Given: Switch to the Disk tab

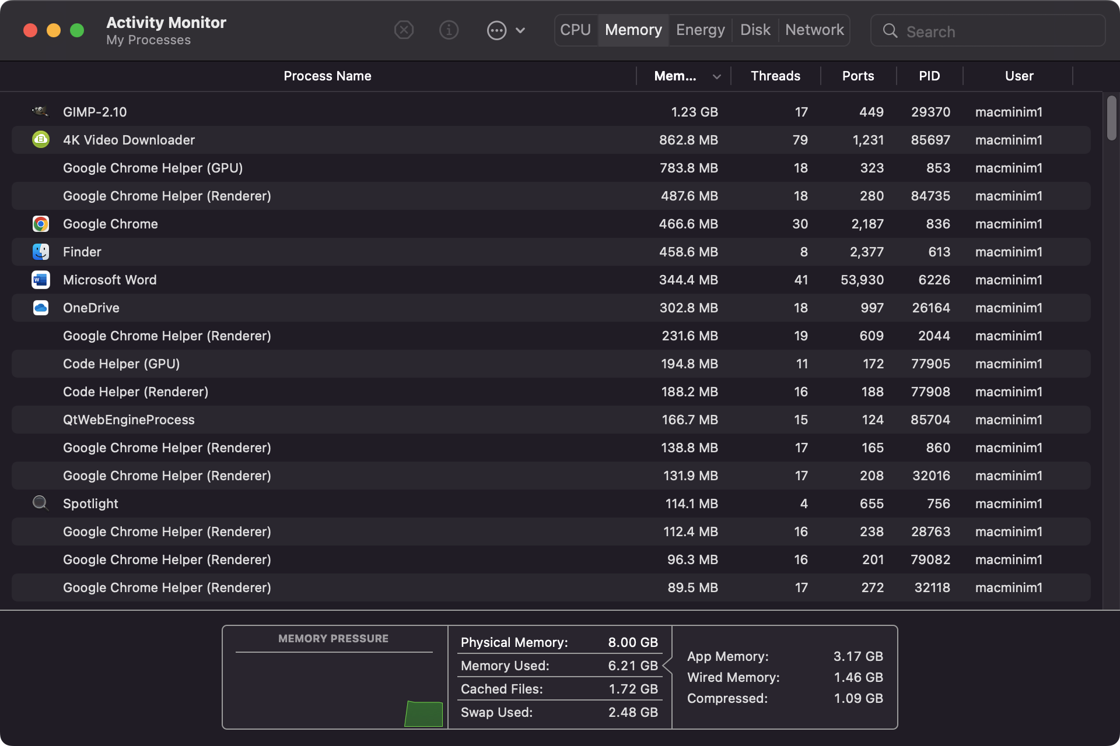Looking at the screenshot, I should click(755, 30).
